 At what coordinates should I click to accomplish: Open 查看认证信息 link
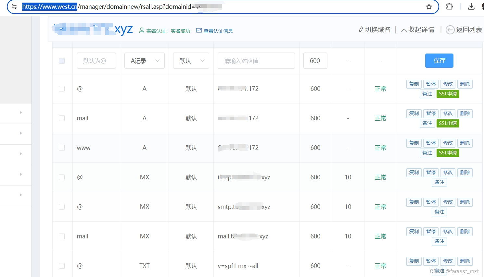[x=214, y=31]
